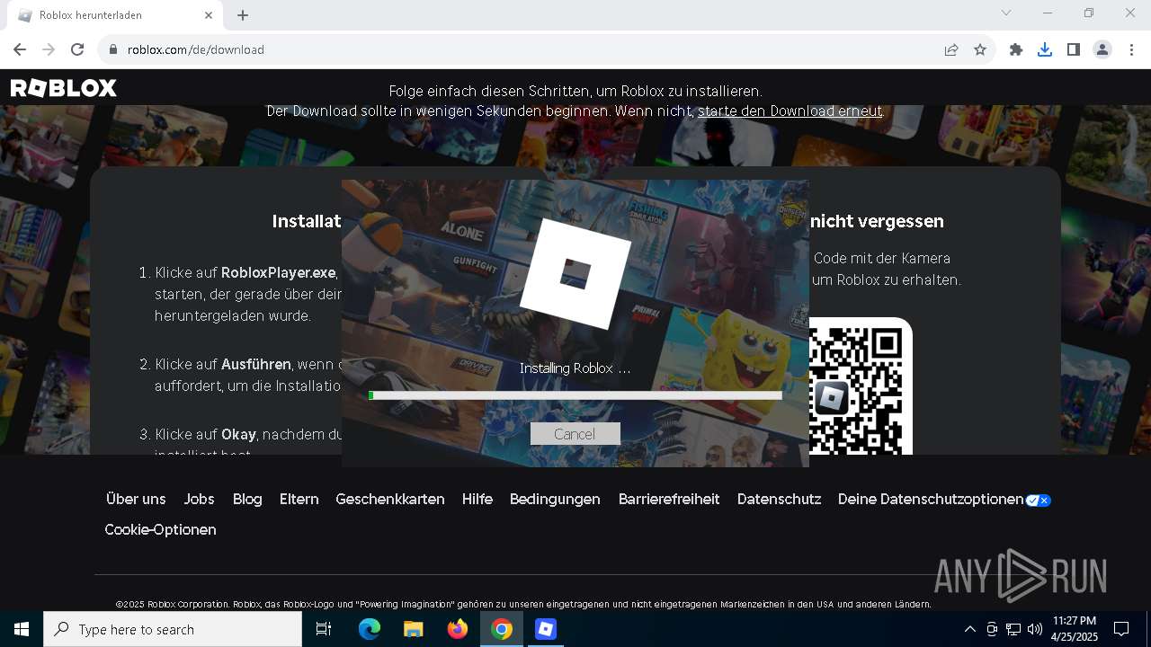Open the Windows Start menu
1151x647 pixels.
tap(22, 629)
